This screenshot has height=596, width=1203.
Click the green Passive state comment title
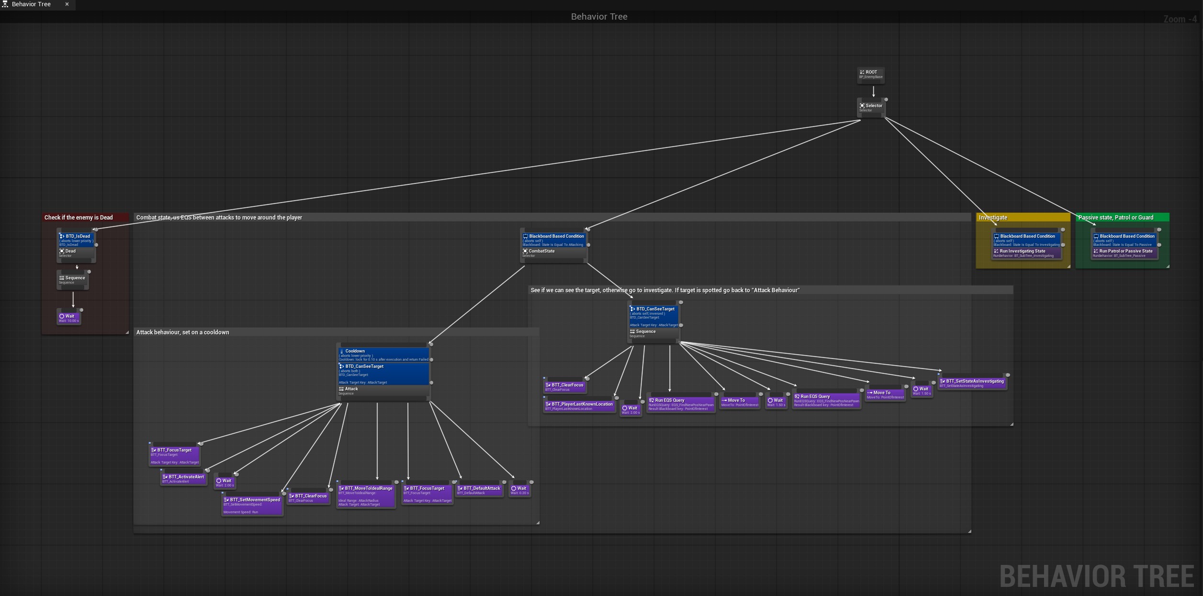(x=1115, y=218)
